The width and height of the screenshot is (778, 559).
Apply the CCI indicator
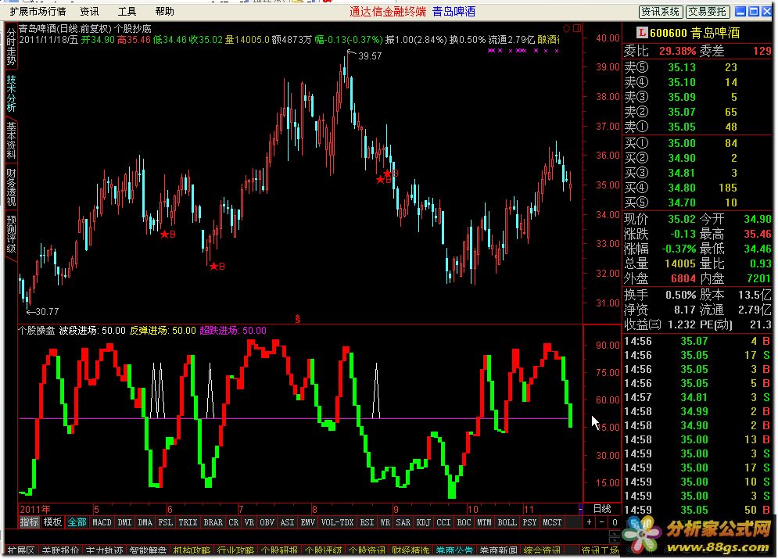[x=443, y=522]
